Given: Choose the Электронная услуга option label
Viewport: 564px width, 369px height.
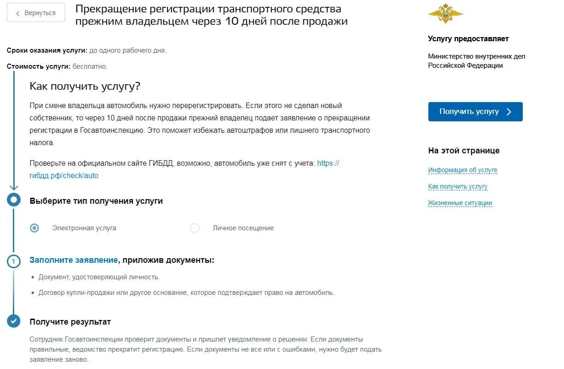Looking at the screenshot, I should pos(84,228).
